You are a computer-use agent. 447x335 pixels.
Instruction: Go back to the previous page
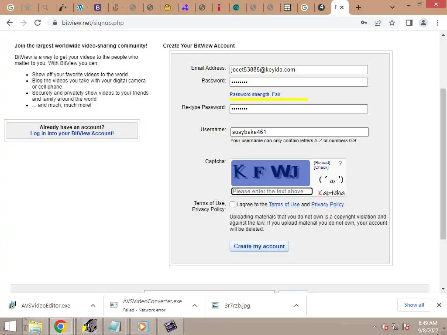pyautogui.click(x=10, y=23)
